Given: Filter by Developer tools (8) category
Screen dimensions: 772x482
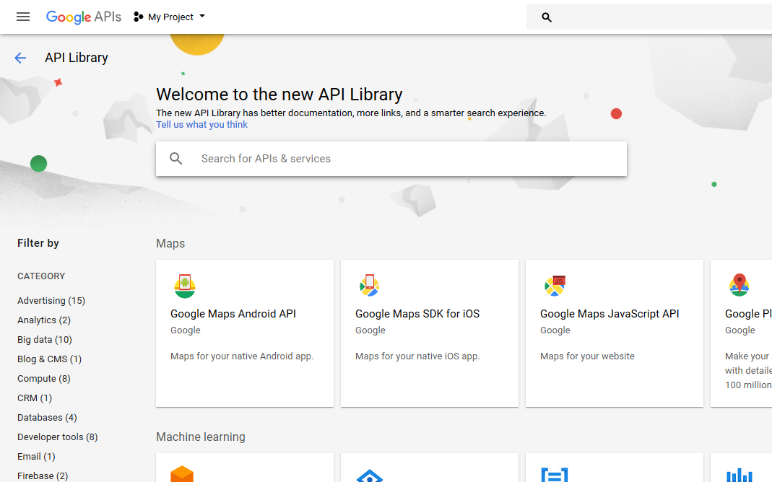Looking at the screenshot, I should point(58,437).
